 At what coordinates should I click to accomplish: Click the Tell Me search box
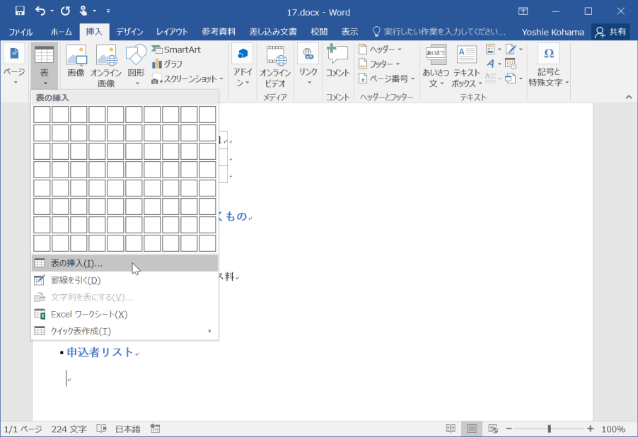[x=439, y=32]
